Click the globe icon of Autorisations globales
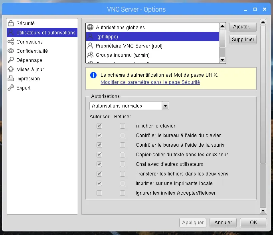The height and width of the screenshot is (235, 273). pos(90,27)
